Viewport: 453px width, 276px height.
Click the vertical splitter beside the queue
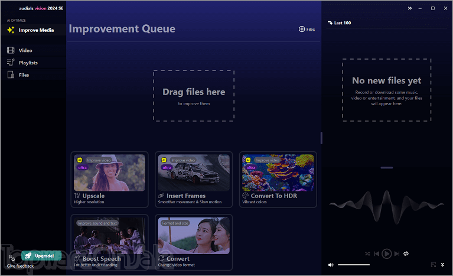[321, 138]
